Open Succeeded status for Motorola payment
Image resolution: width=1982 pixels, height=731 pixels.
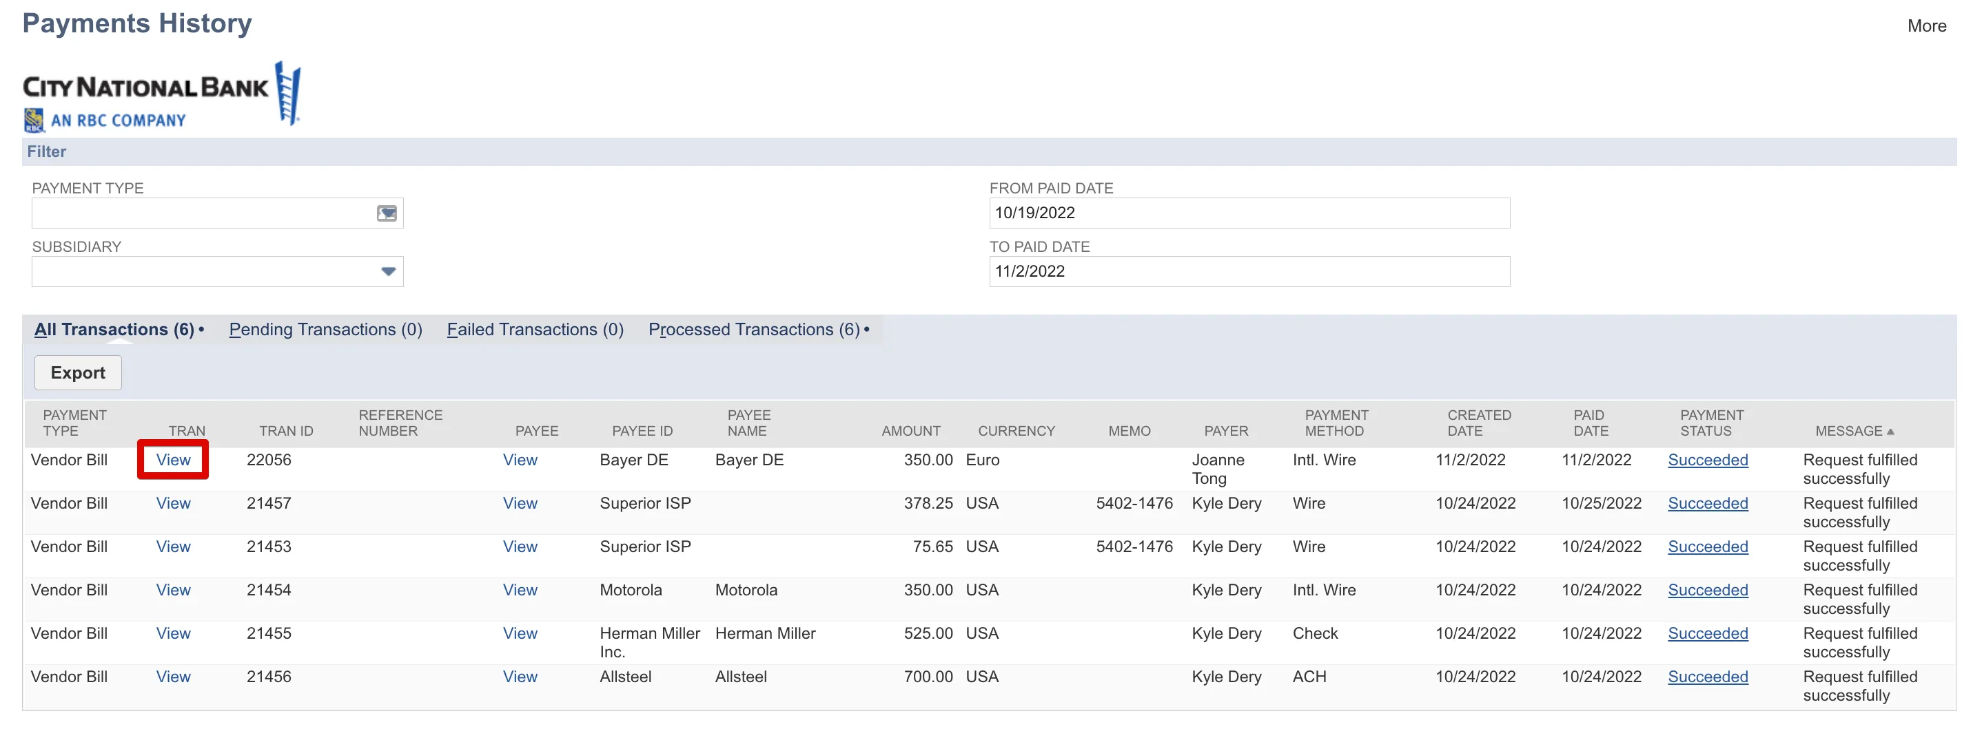[1707, 590]
